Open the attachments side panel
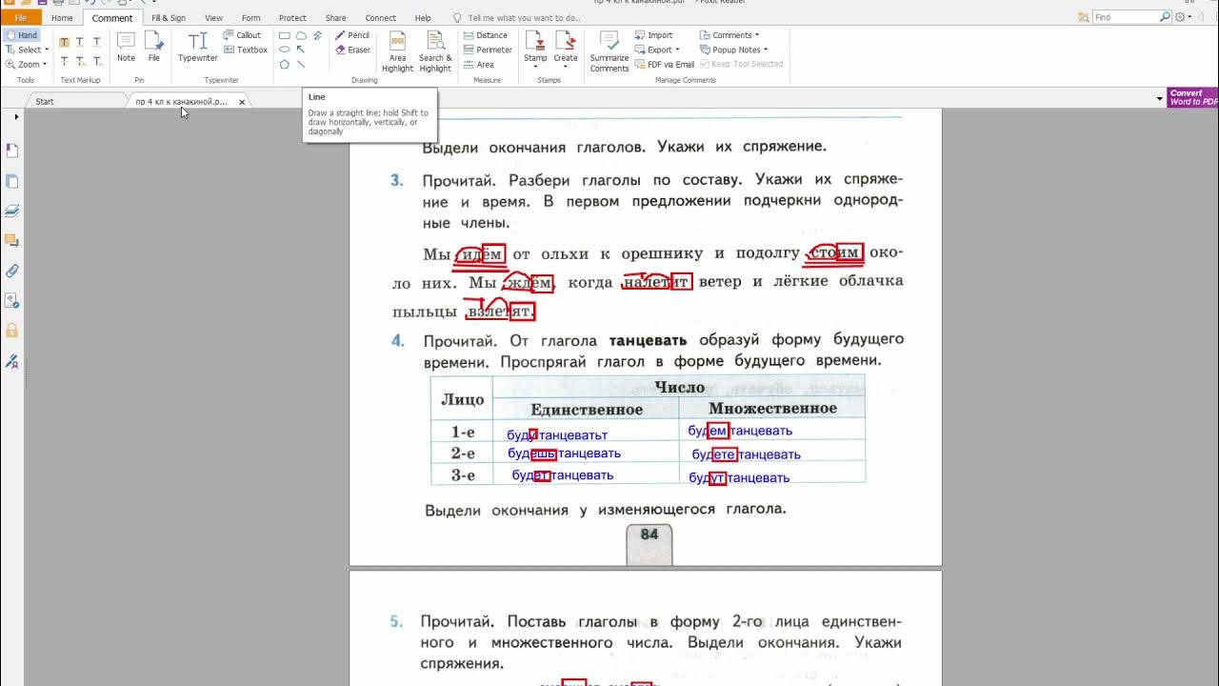This screenshot has width=1219, height=686. click(12, 271)
